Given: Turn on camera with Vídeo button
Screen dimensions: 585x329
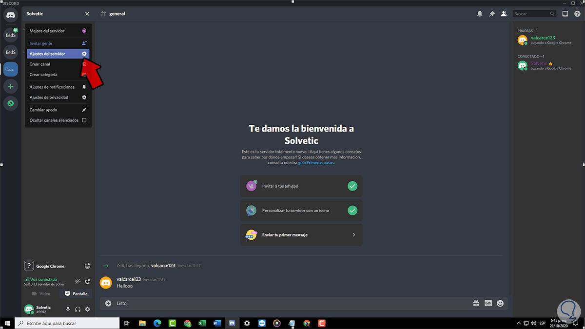Looking at the screenshot, I should click(x=40, y=294).
